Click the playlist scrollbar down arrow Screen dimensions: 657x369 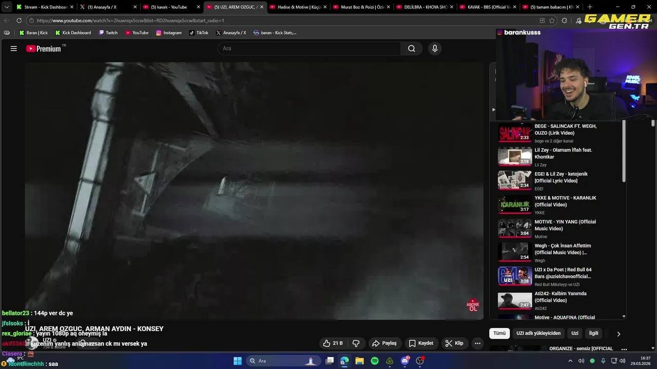624,317
